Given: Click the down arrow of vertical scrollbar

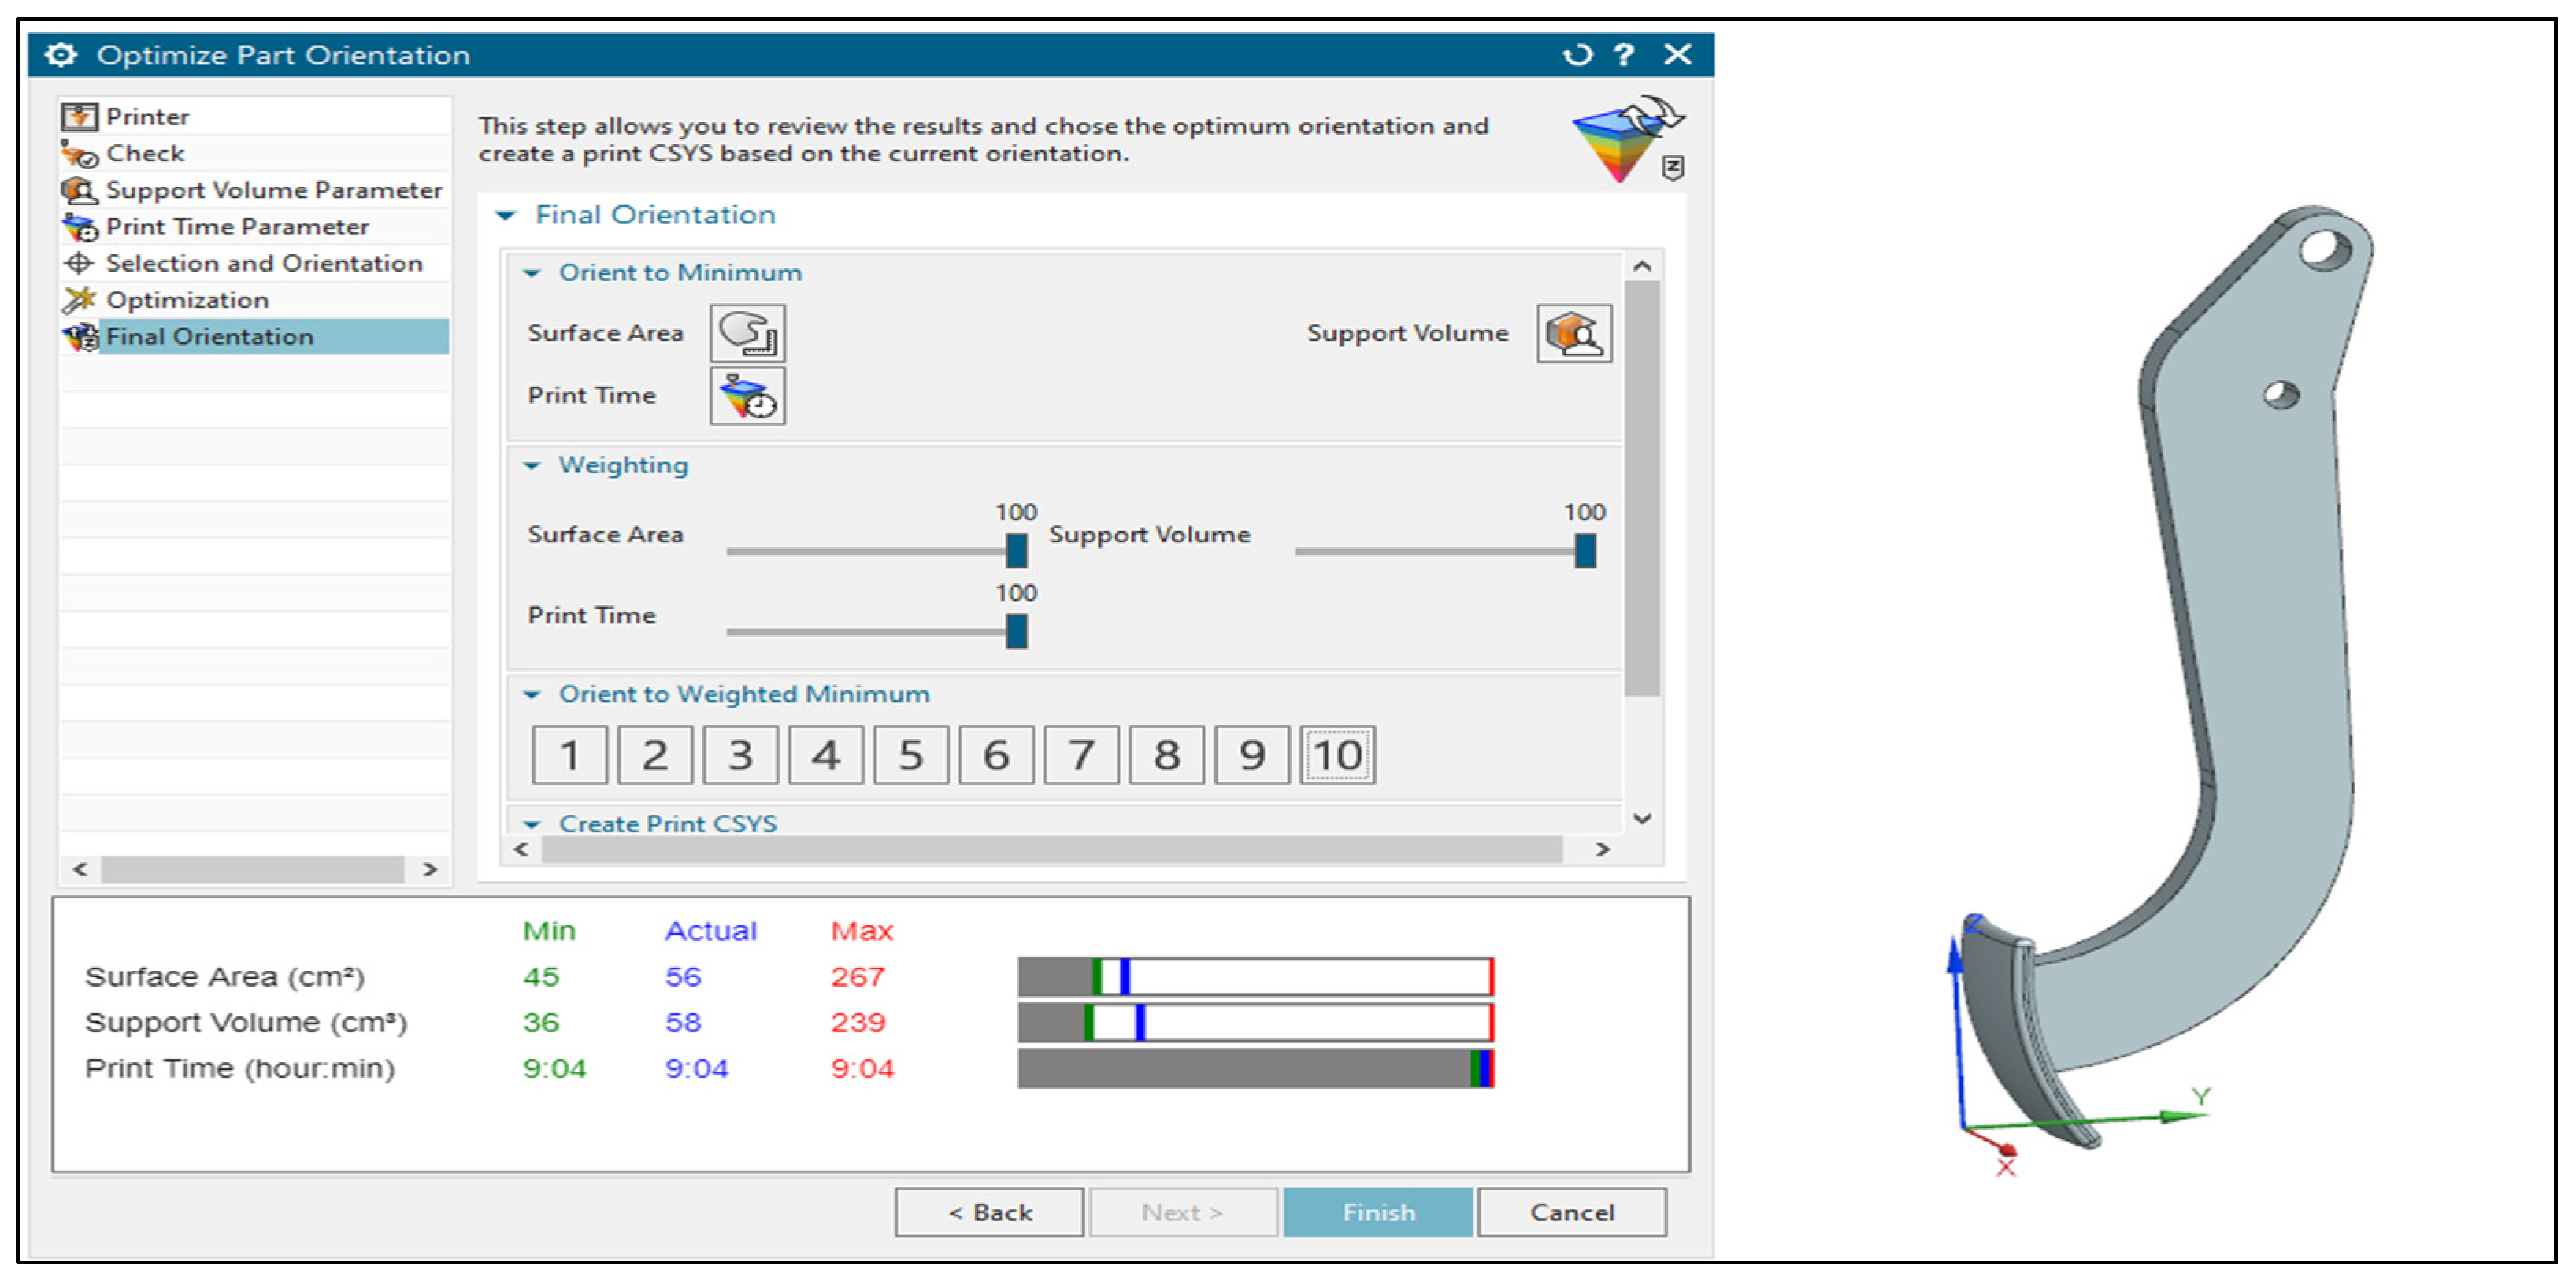Looking at the screenshot, I should [1642, 818].
